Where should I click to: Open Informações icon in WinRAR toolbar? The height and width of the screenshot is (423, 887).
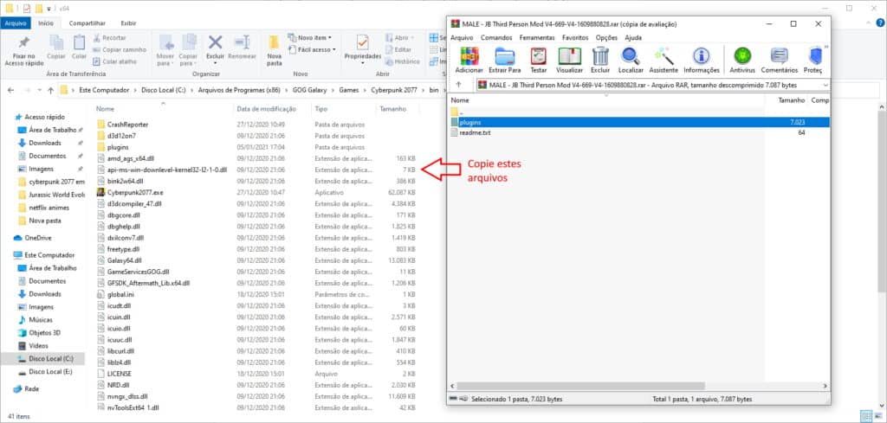pos(702,56)
